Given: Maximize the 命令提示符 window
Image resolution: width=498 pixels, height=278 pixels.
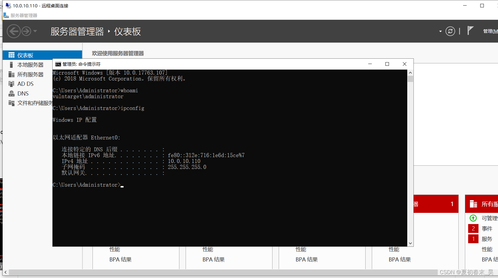Looking at the screenshot, I should pyautogui.click(x=387, y=64).
